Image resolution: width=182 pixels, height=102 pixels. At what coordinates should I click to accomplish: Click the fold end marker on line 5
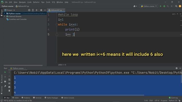[x=57, y=35]
